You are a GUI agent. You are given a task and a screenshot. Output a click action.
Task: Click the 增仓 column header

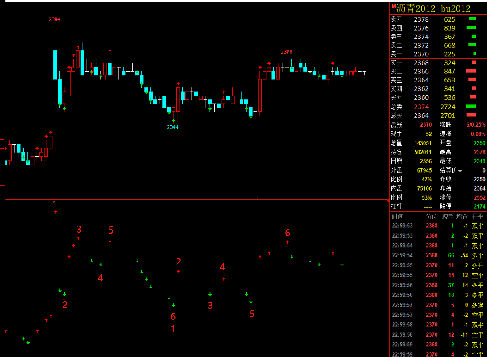tap(462, 217)
